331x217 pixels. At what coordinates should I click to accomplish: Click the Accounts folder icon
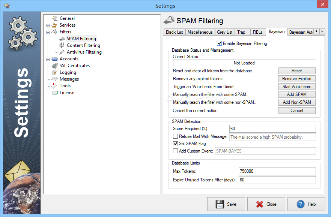pyautogui.click(x=55, y=59)
